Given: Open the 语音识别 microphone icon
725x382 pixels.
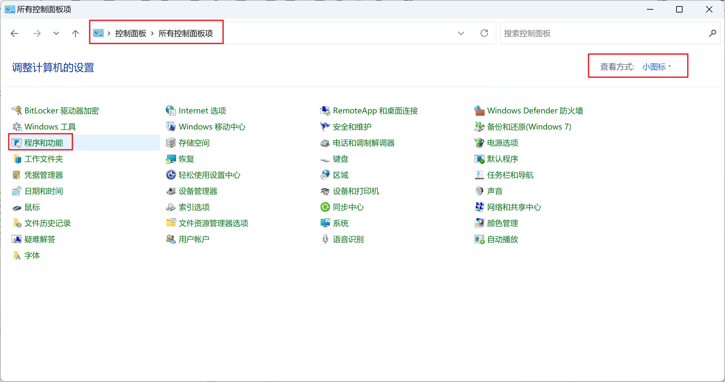Looking at the screenshot, I should [325, 239].
